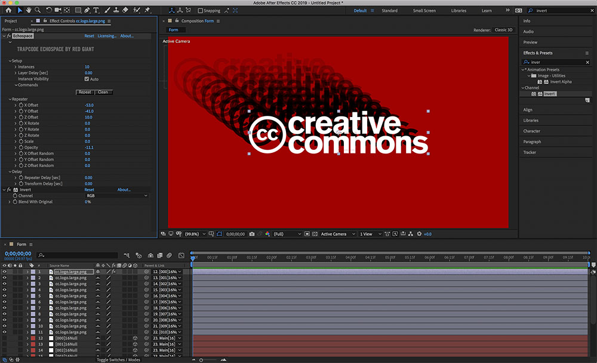Image resolution: width=597 pixels, height=363 pixels.
Task: Switch to the Libraries workspace
Action: 458,11
